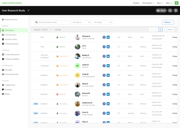Open the notifications bell icon
This screenshot has height=128, width=180.
(x=170, y=11)
